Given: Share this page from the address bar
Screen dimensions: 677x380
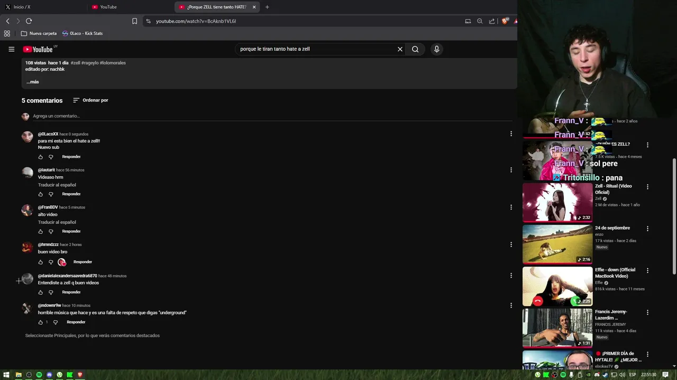Looking at the screenshot, I should click(x=492, y=21).
